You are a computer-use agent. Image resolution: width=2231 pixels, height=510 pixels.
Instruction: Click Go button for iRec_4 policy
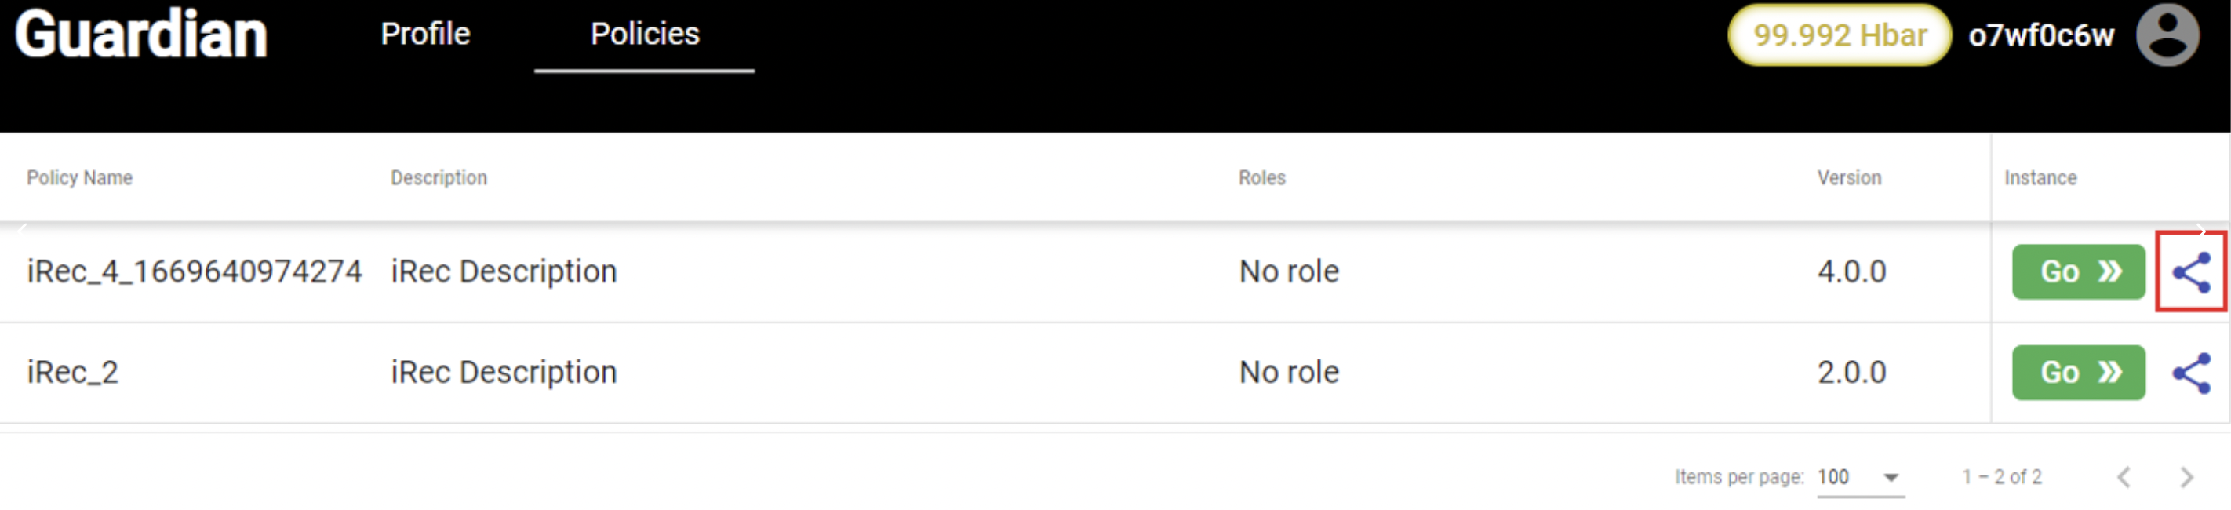click(2078, 272)
